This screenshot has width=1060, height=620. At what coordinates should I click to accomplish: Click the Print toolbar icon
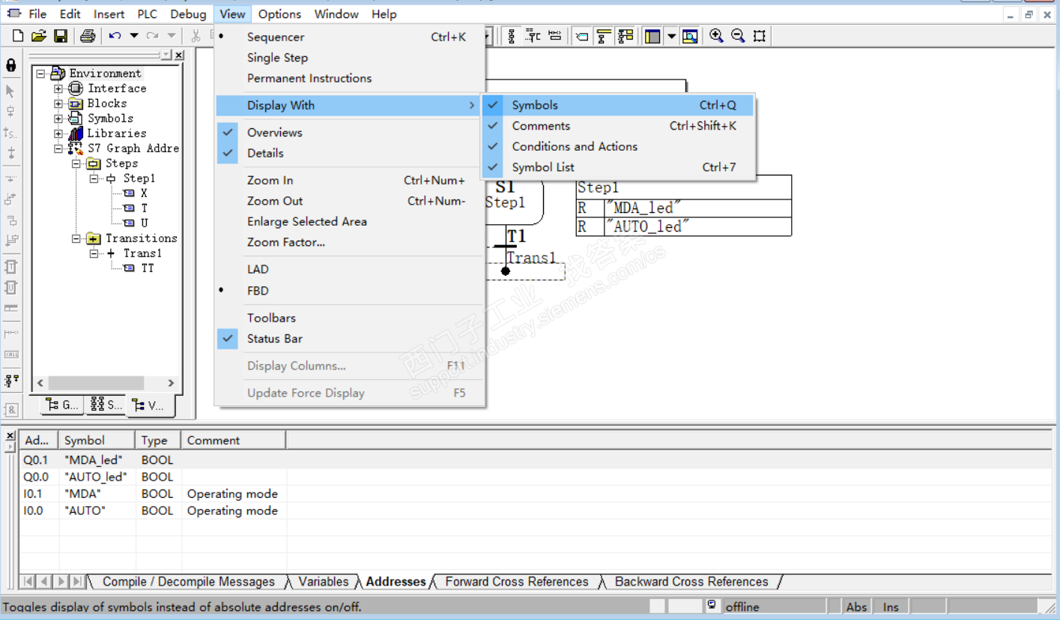pyautogui.click(x=88, y=36)
